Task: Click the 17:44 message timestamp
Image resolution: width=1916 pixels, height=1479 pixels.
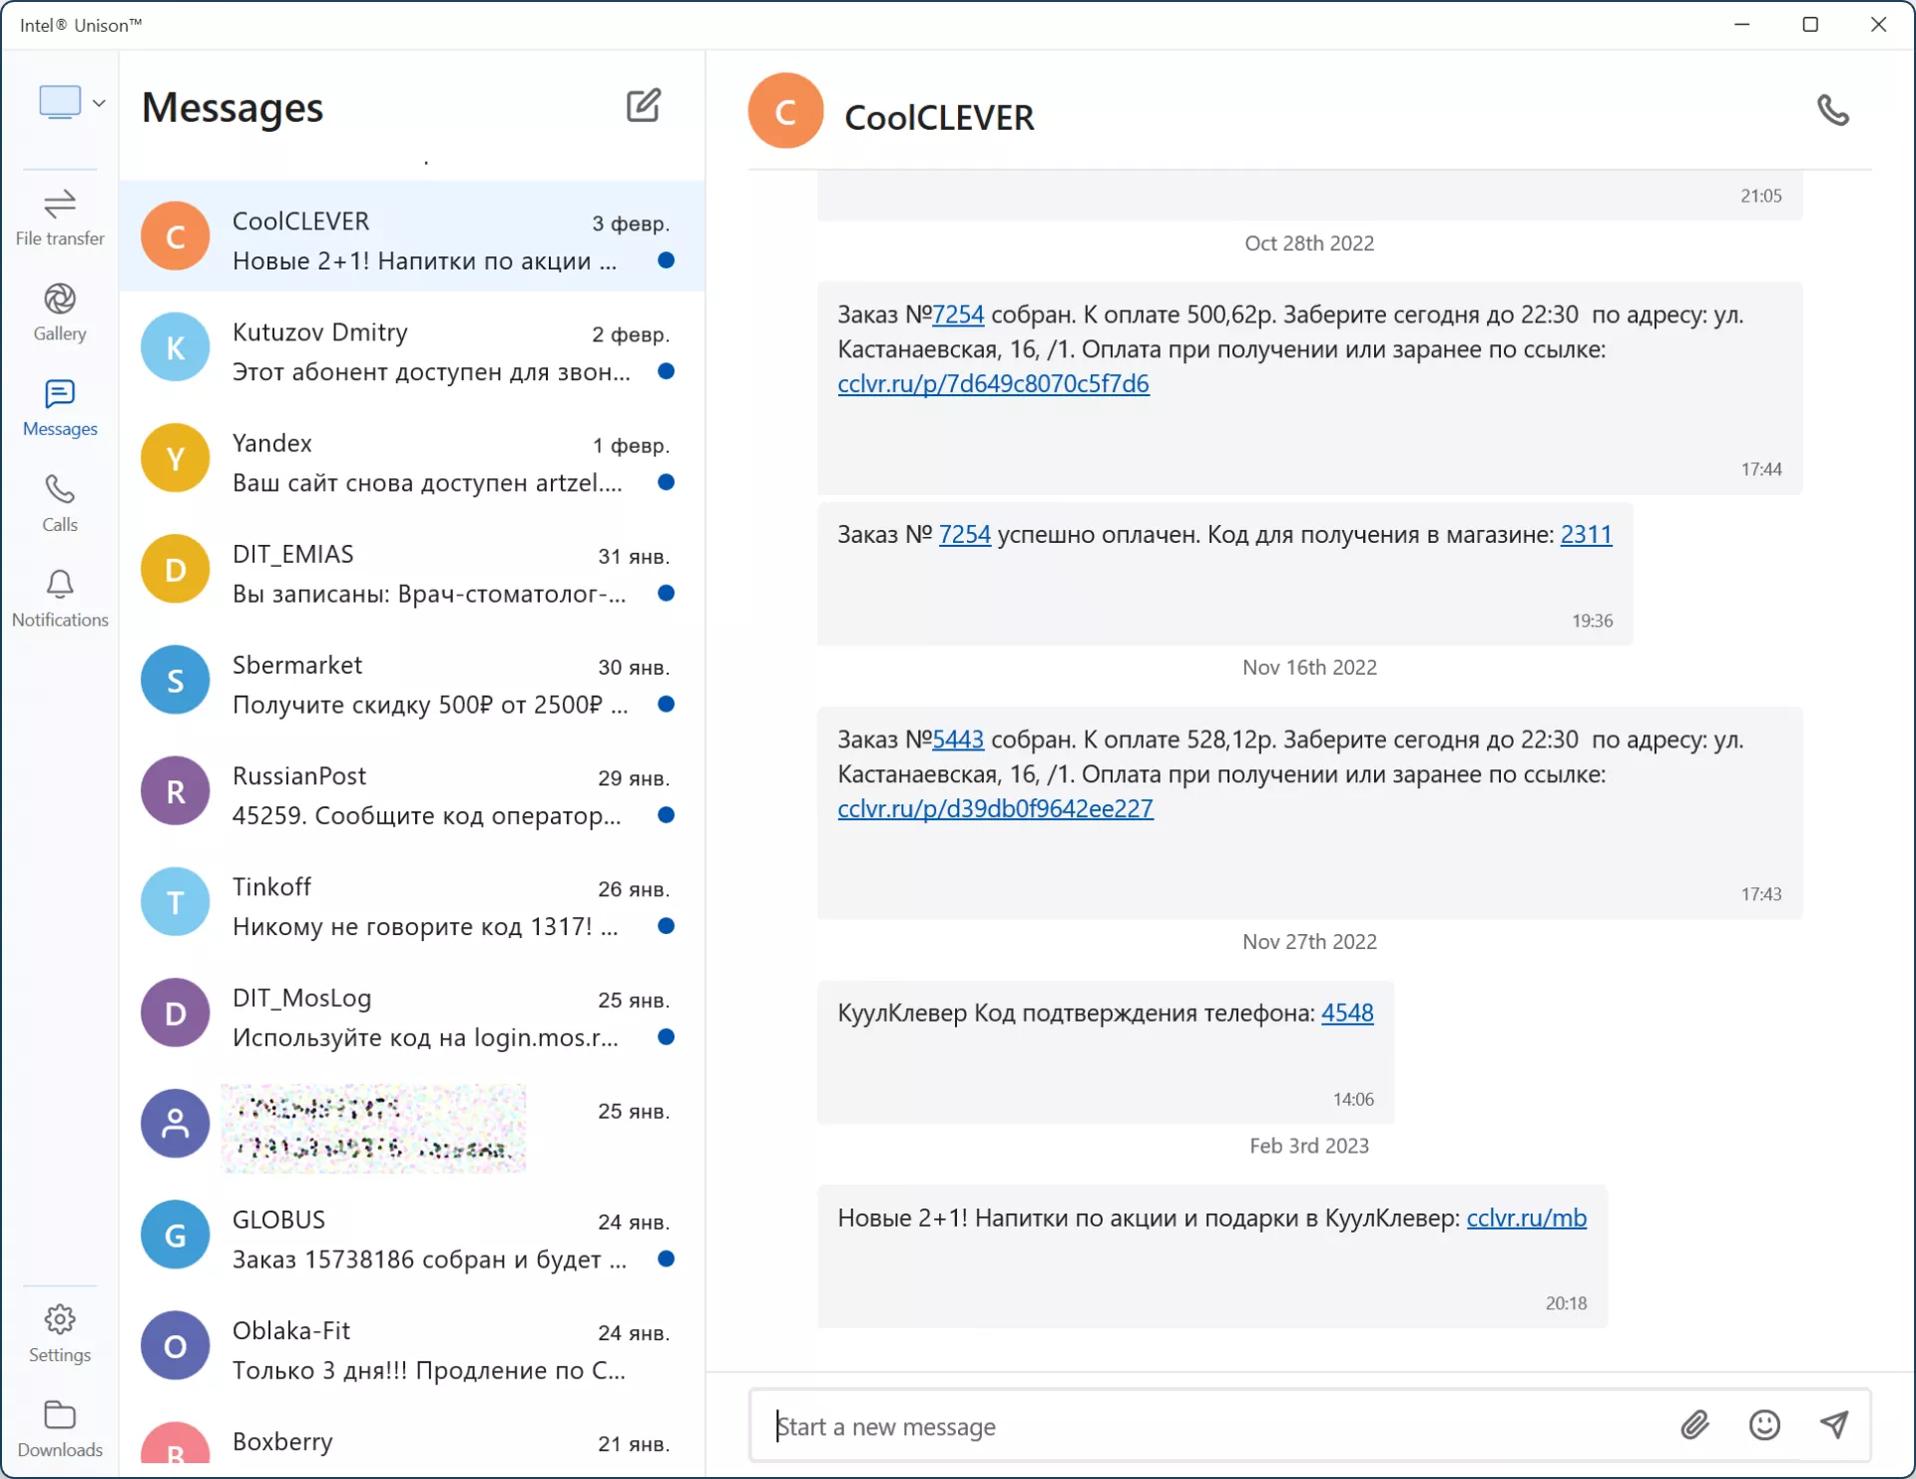Action: point(1761,469)
